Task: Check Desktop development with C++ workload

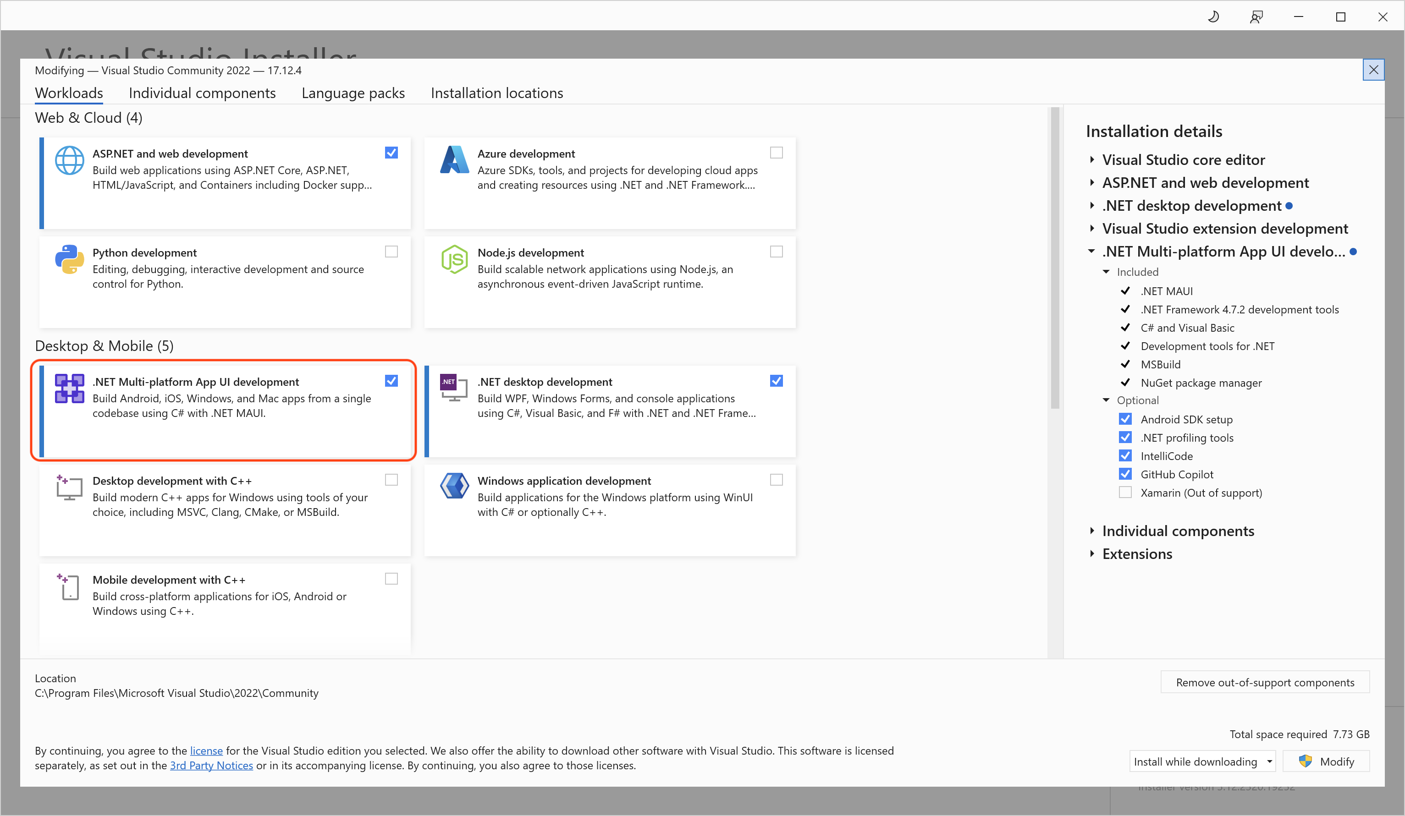Action: click(x=391, y=480)
